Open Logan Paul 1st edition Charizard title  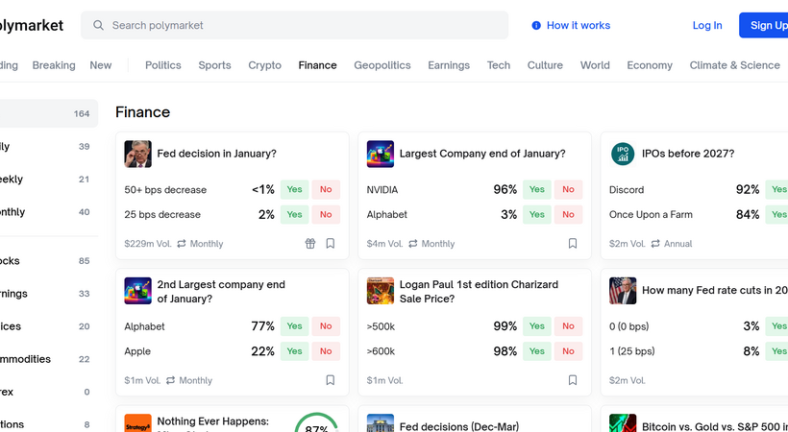(479, 291)
